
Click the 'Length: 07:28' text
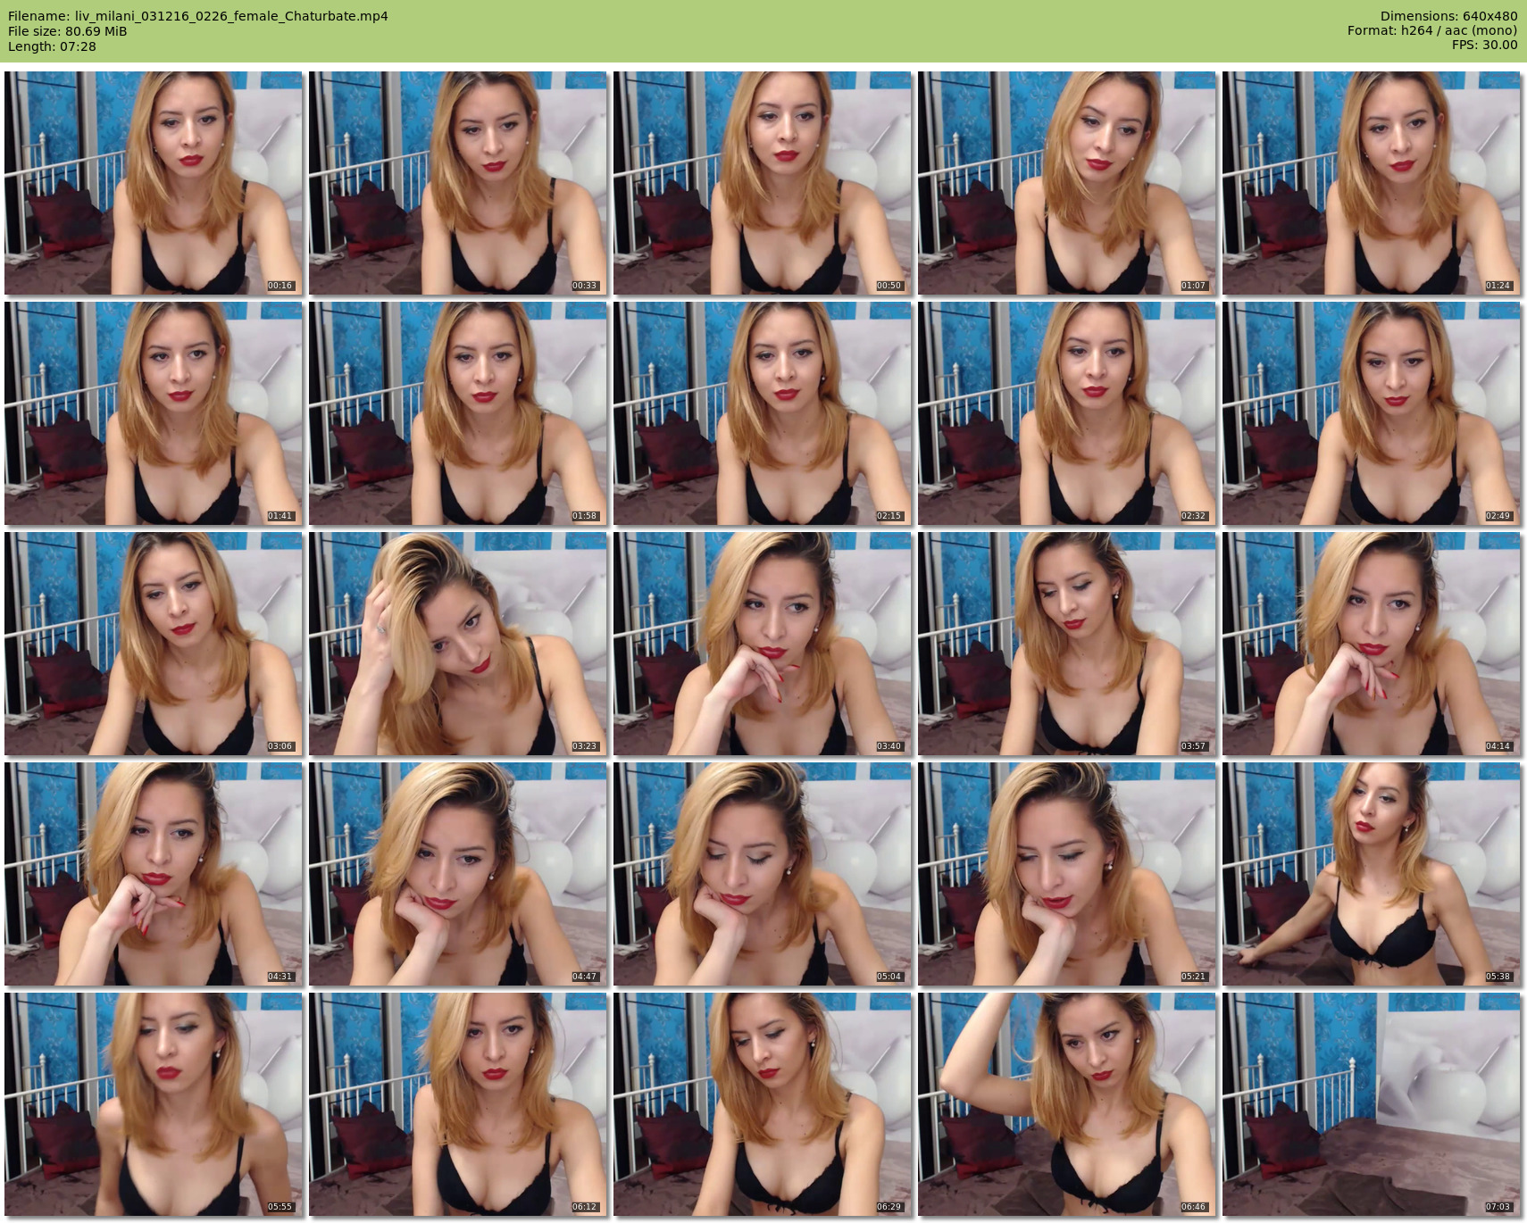click(52, 46)
